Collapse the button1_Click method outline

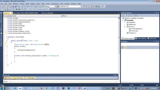tap(7, 56)
